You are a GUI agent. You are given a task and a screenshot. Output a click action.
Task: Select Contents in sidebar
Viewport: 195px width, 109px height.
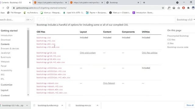pos(5,44)
